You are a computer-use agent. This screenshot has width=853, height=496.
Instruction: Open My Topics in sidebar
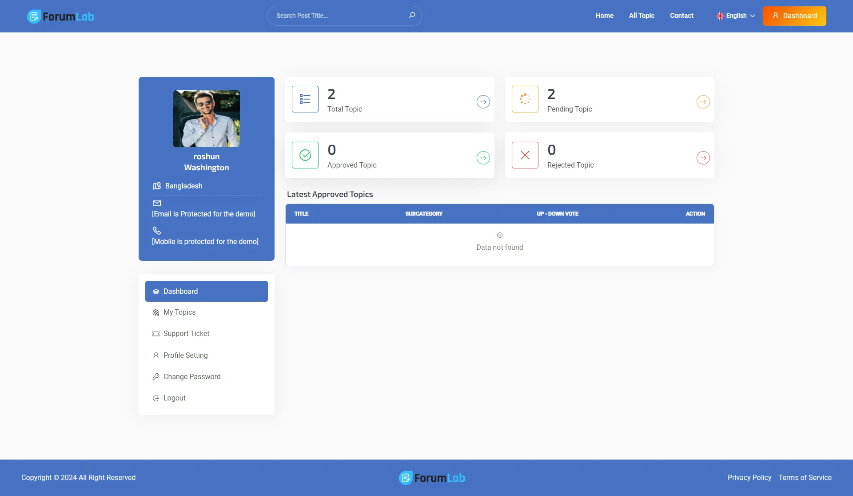(207, 312)
